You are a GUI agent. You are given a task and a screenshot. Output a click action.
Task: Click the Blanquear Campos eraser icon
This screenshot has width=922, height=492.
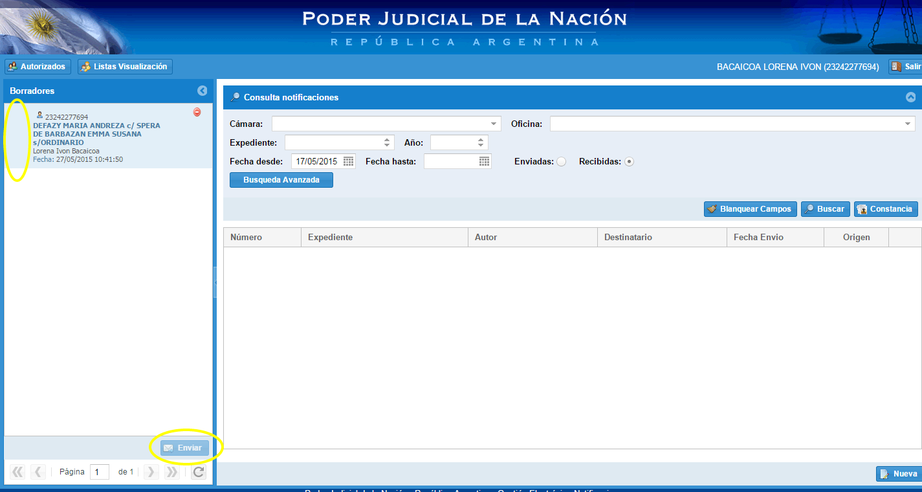pos(712,208)
